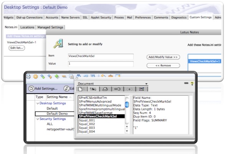Open the Mail tab
The height and width of the screenshot is (154, 228).
129,17
